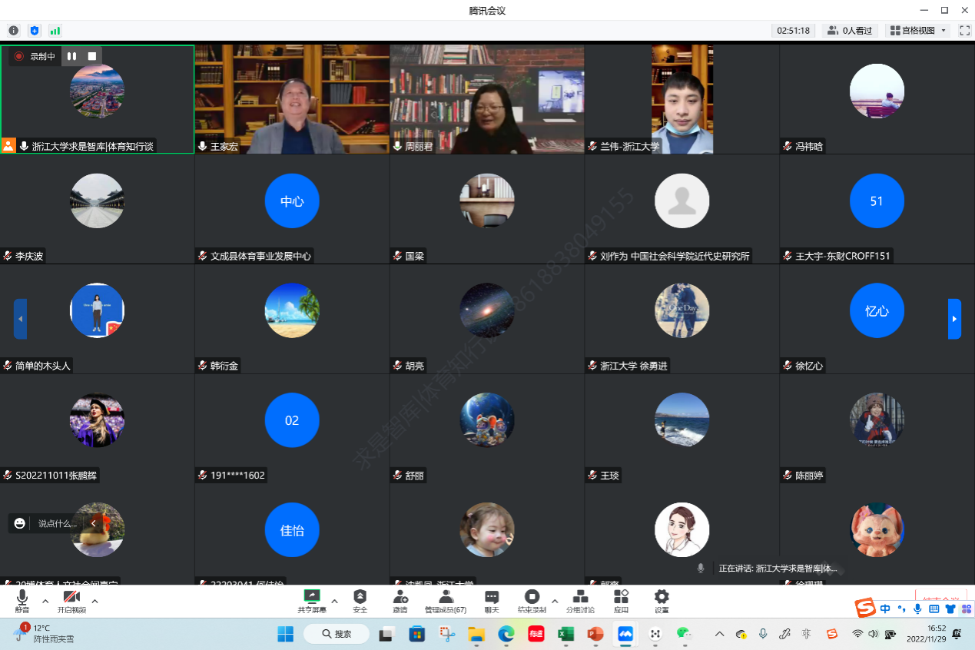Viewport: 975px width, 650px height.
Task: Open the 应用 apps icon
Action: [x=621, y=599]
